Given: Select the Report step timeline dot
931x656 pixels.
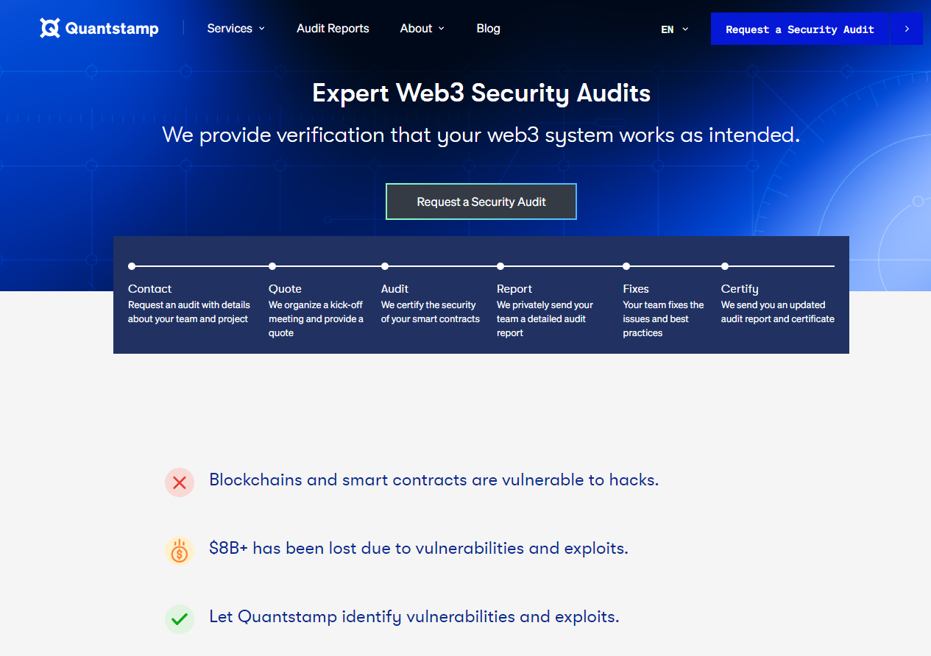Looking at the screenshot, I should (x=500, y=266).
